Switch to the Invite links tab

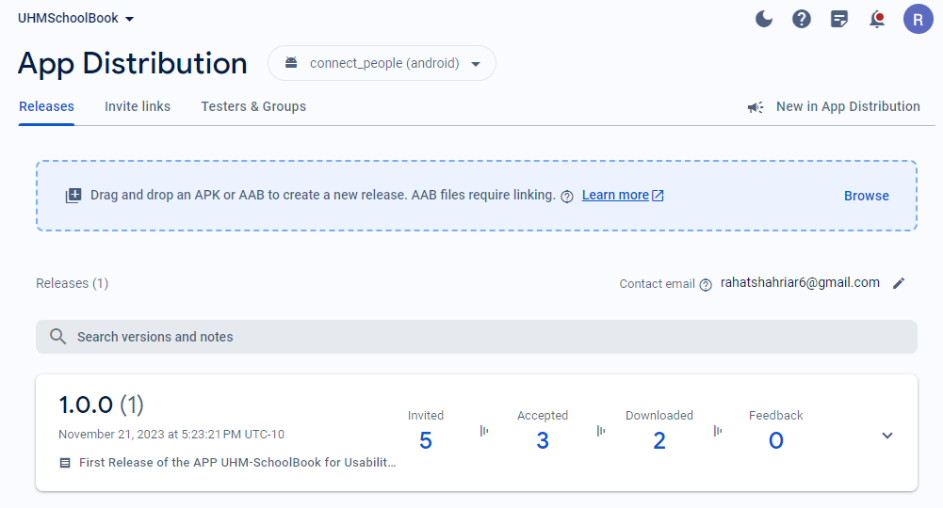pyautogui.click(x=138, y=106)
